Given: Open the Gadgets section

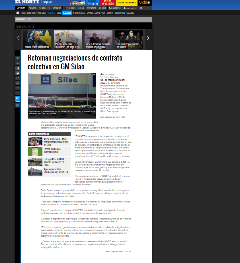Looking at the screenshot, I should 130,13.
